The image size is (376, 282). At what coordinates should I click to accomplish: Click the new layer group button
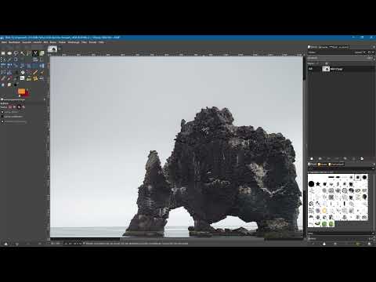click(320, 158)
